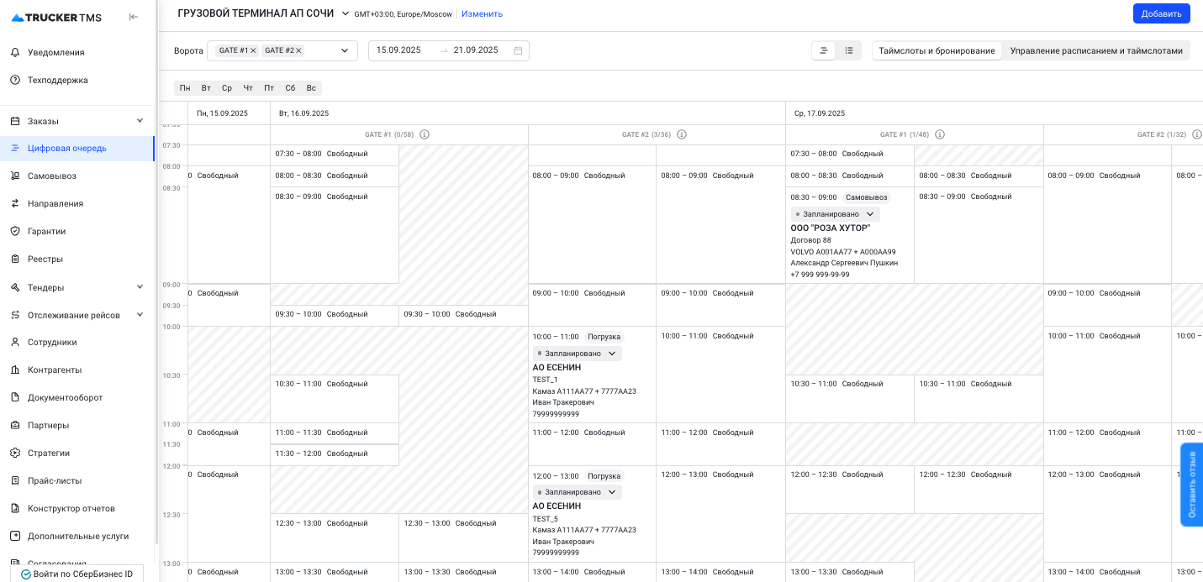Open the Notifications bell icon item

(x=15, y=52)
